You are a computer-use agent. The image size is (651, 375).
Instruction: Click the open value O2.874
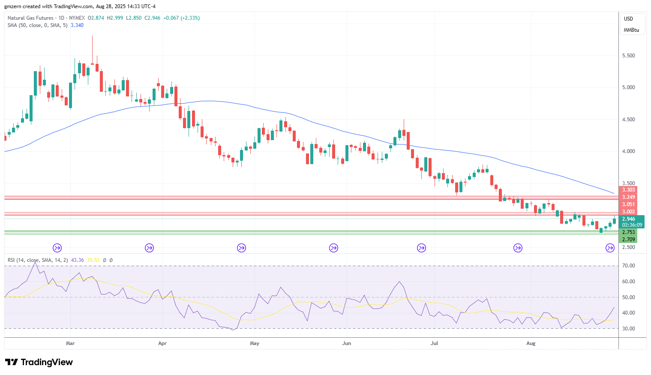pyautogui.click(x=96, y=18)
